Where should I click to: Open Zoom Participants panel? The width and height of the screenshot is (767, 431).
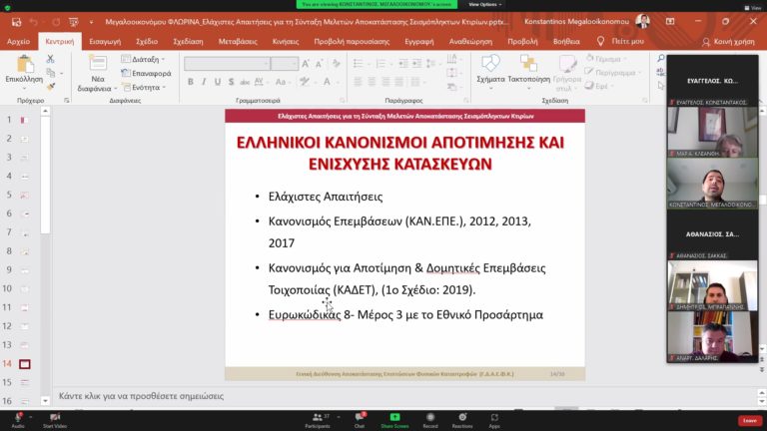point(318,420)
